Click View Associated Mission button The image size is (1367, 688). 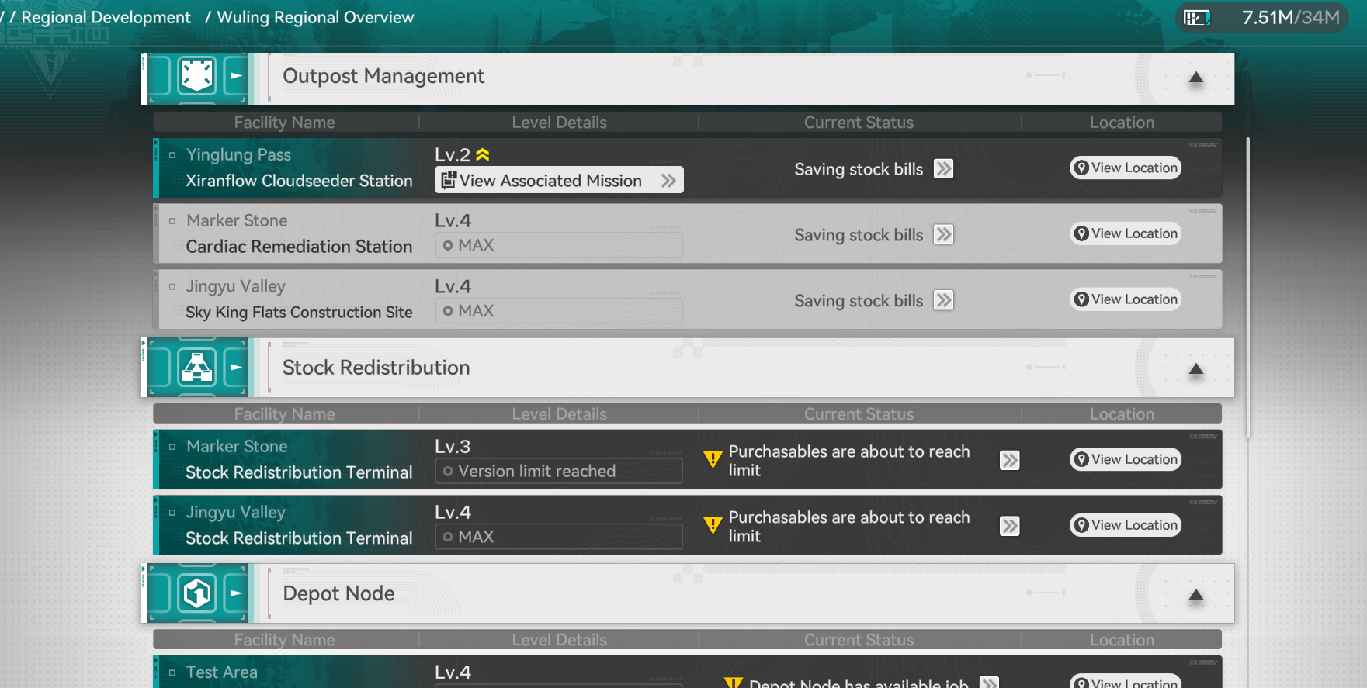tap(559, 180)
